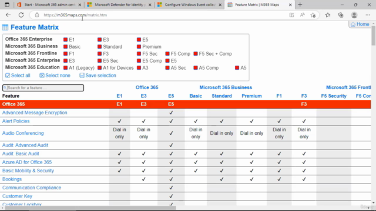
Task: Click Select all link
Action: (x=18, y=76)
